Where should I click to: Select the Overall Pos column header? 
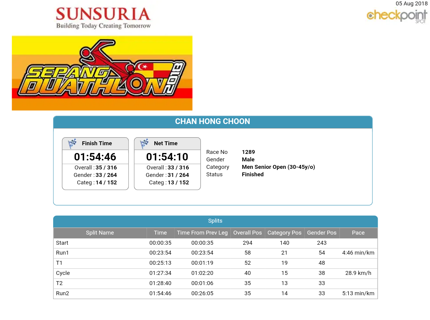248,233
